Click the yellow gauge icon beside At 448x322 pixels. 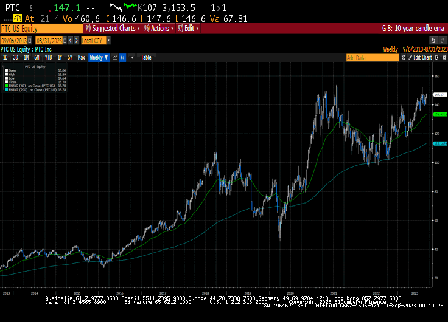[18, 19]
